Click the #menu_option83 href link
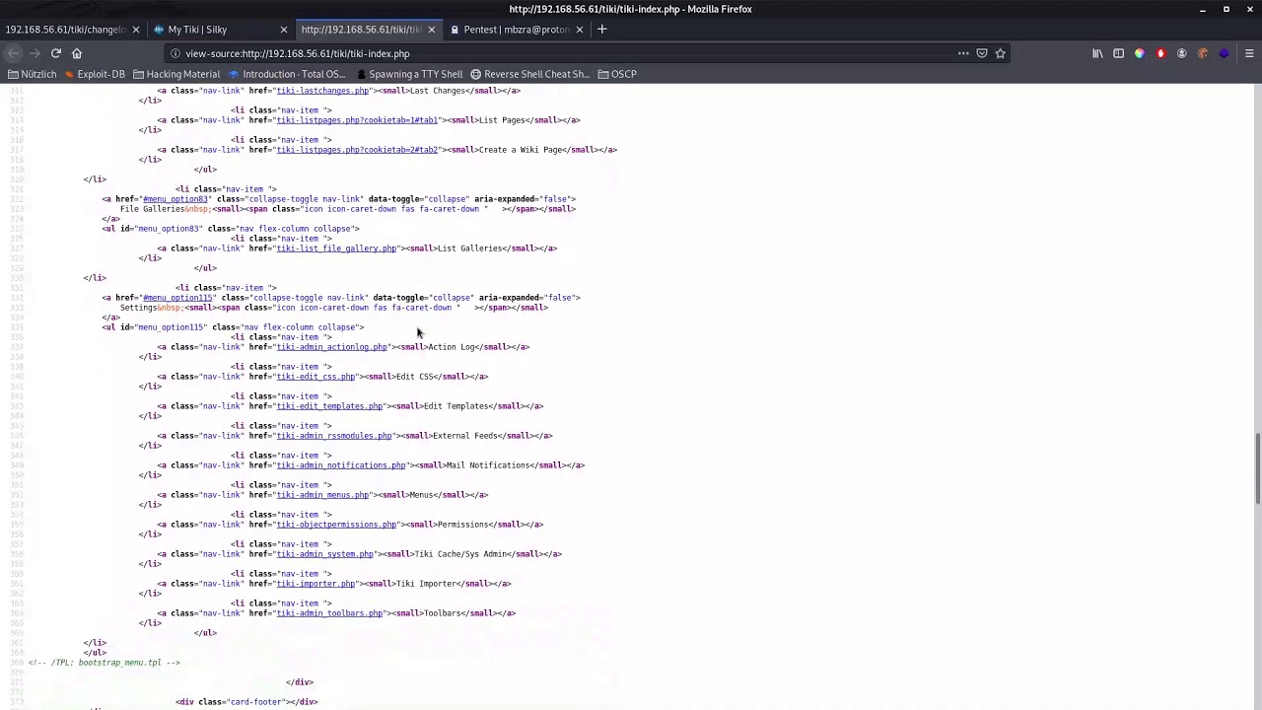 175,199
